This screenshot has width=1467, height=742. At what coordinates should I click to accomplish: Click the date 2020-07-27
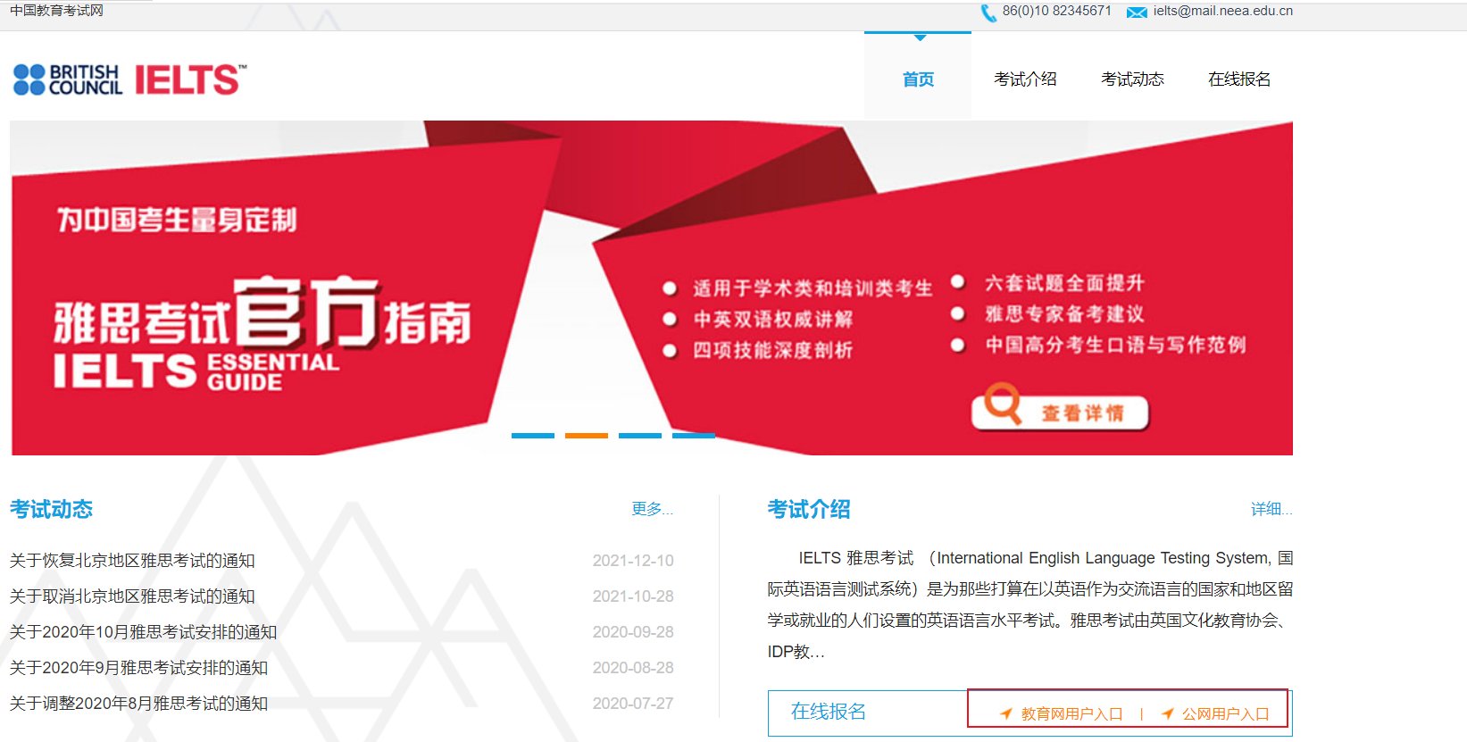pos(633,704)
